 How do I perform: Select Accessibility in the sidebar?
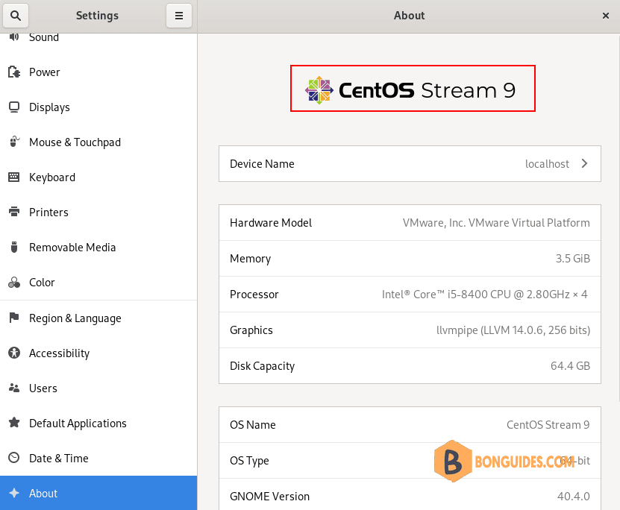pyautogui.click(x=98, y=353)
